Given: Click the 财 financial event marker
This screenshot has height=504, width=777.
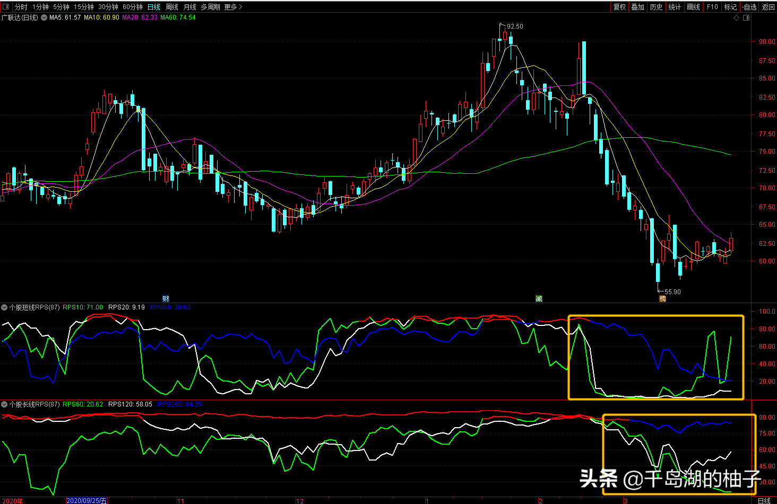Looking at the screenshot, I should (x=166, y=299).
